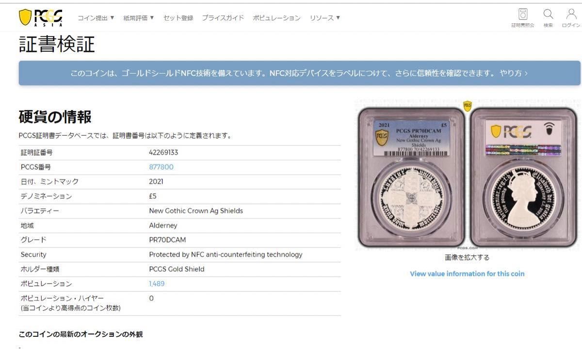The height and width of the screenshot is (361, 582).
Task: Select certificate number 42269133 text
Action: 163,153
